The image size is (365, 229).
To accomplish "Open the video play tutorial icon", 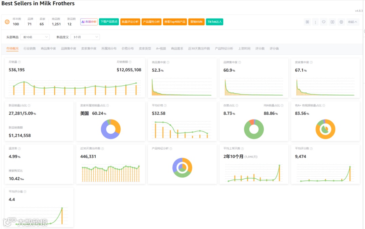I will click(x=333, y=22).
